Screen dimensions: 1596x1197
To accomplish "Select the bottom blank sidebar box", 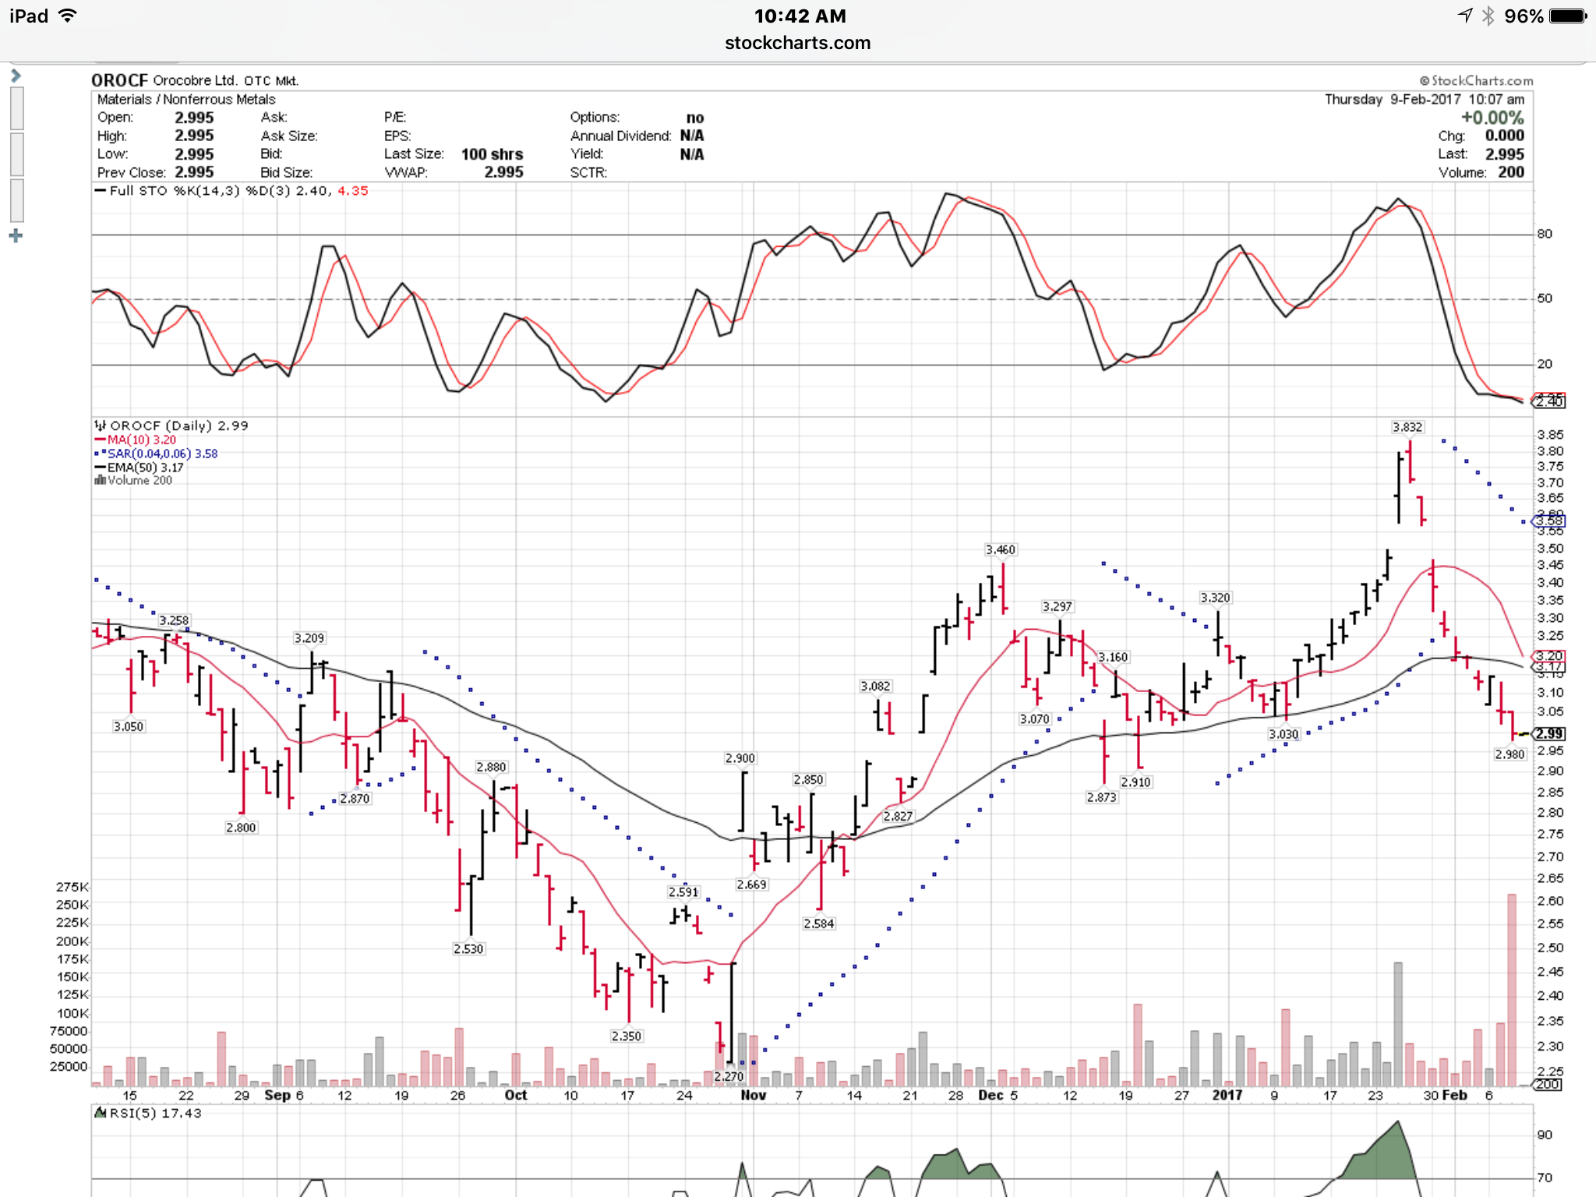I will coord(16,200).
